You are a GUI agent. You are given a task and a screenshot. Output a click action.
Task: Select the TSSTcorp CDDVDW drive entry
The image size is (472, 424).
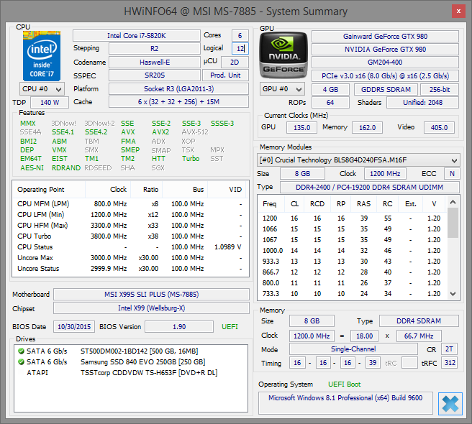(131, 372)
